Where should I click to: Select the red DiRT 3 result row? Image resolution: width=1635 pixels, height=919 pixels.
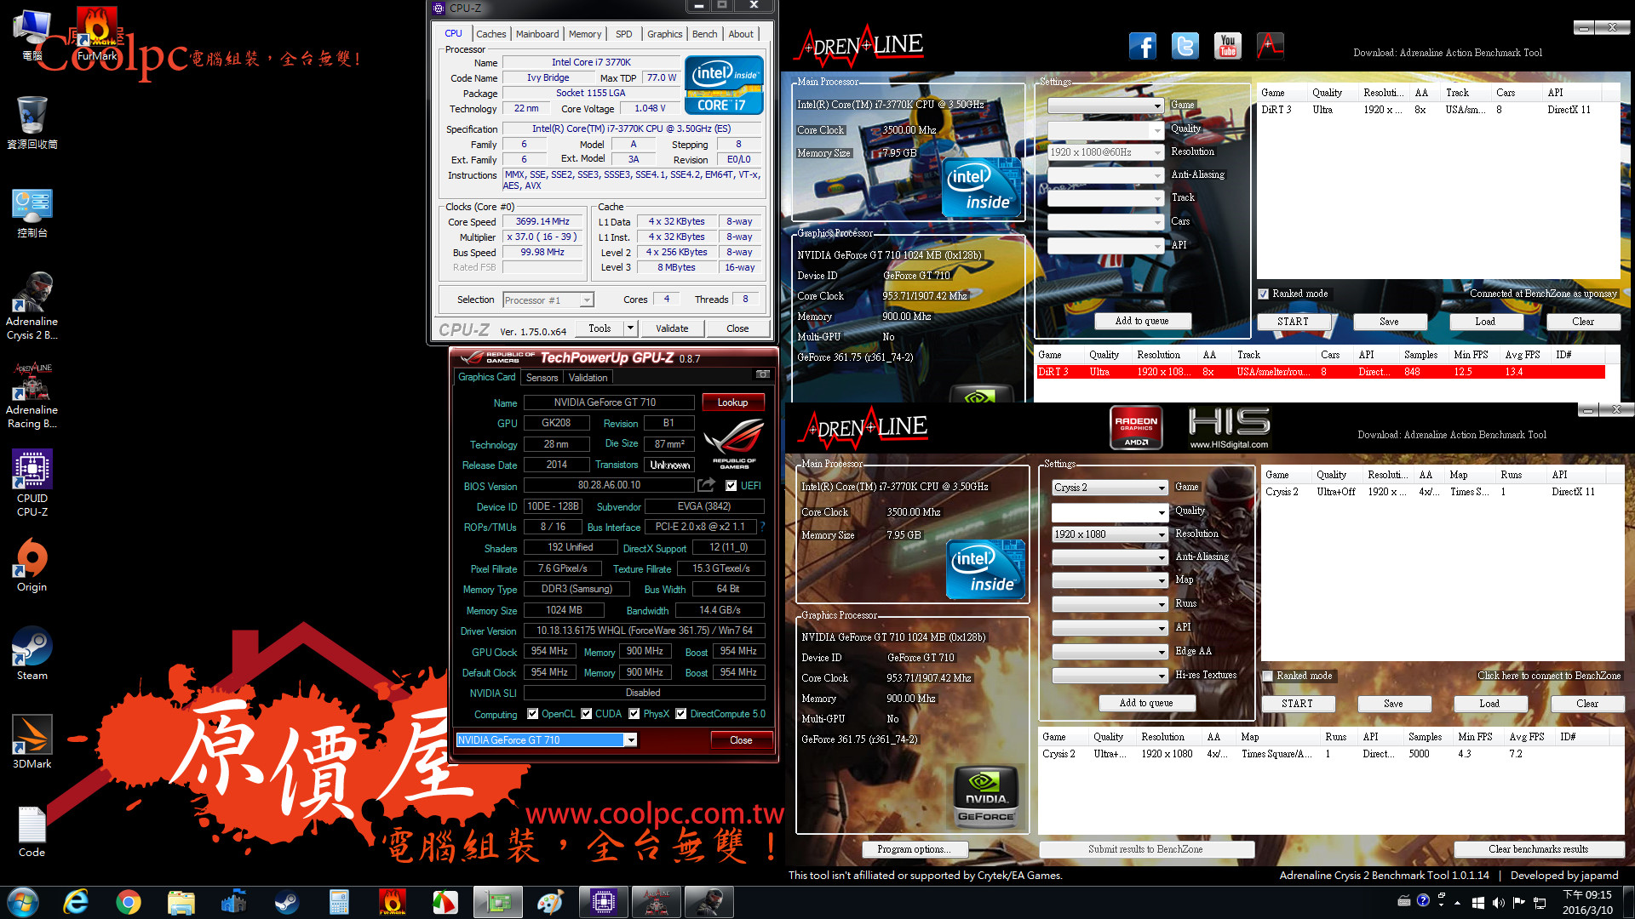[1319, 372]
